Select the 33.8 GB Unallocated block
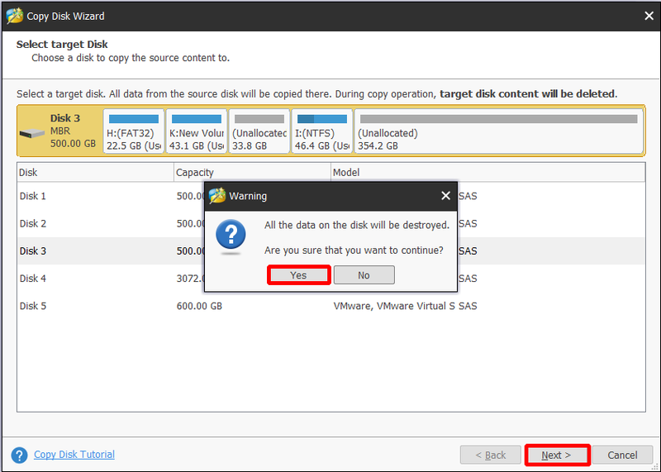661x472 pixels. (x=259, y=131)
